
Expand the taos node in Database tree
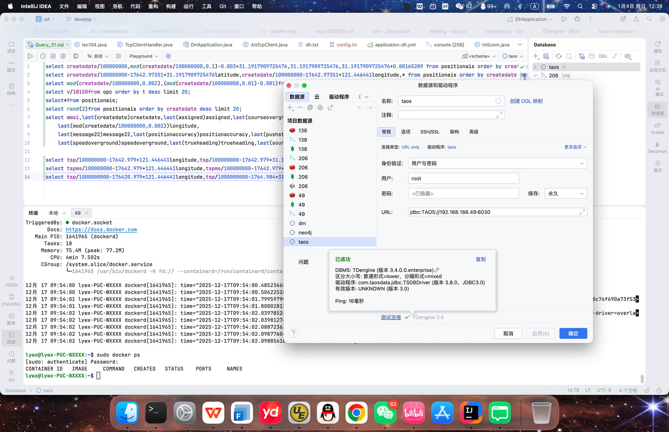pyautogui.click(x=536, y=67)
